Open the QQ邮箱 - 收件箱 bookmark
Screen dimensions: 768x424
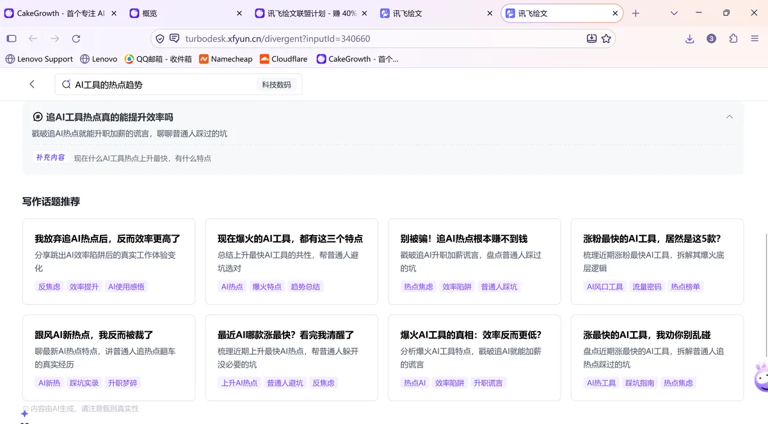[158, 59]
